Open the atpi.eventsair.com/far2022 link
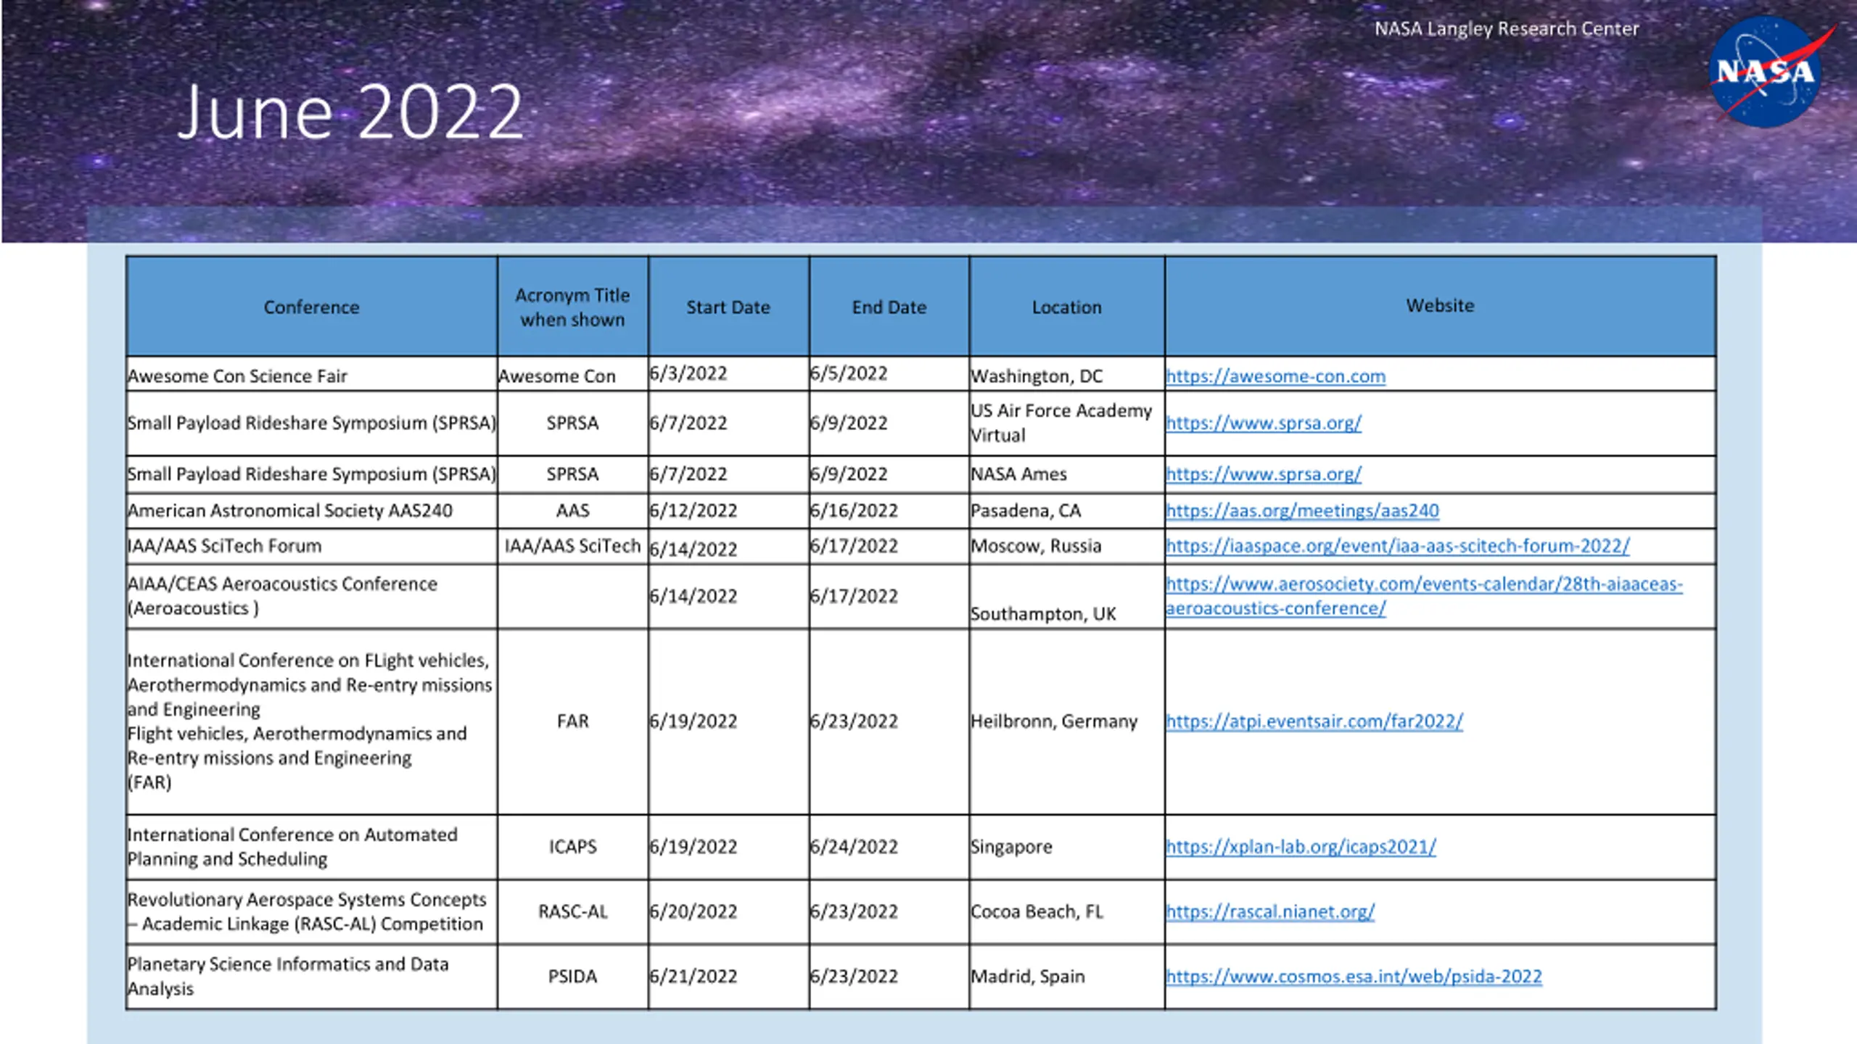Viewport: 1857px width, 1044px height. click(x=1314, y=721)
